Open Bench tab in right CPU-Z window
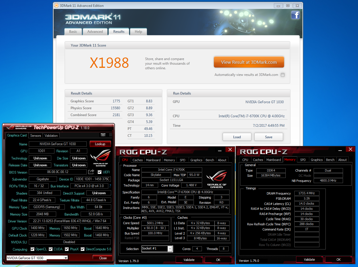Viewport: 358px width, 267px height. point(330,160)
